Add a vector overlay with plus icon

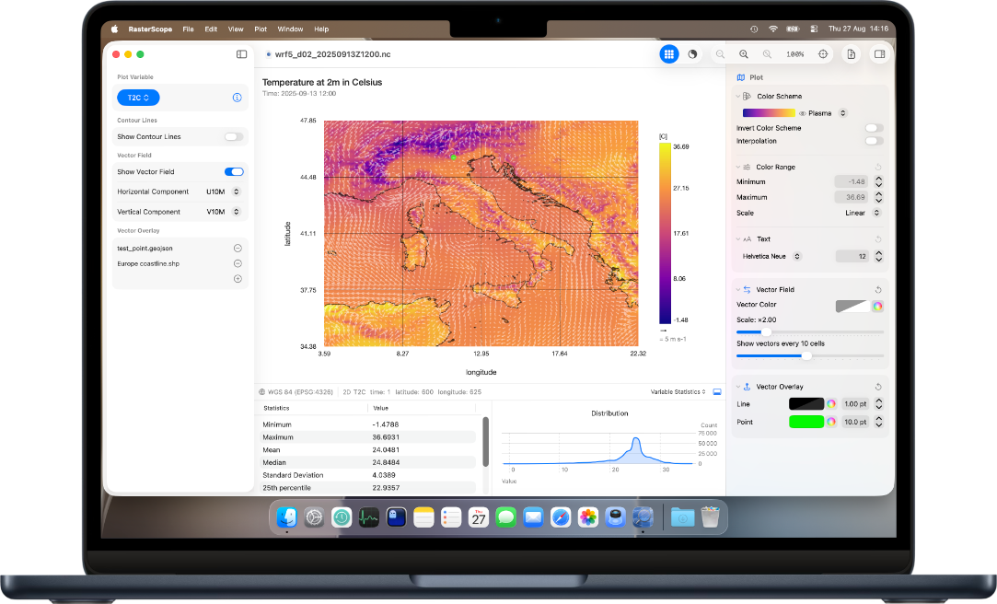click(x=238, y=279)
